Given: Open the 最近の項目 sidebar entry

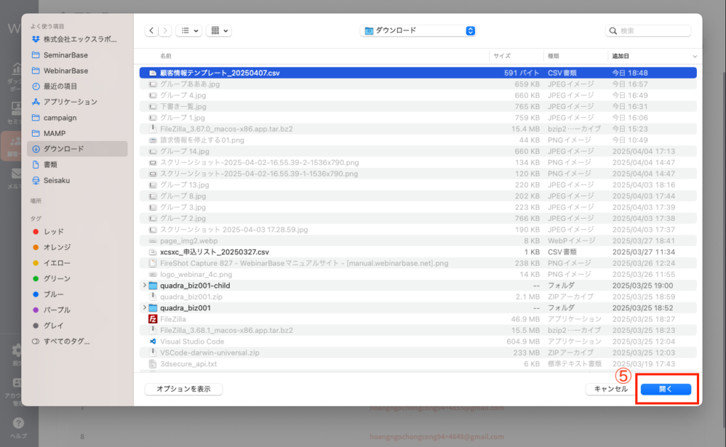Looking at the screenshot, I should (x=60, y=86).
